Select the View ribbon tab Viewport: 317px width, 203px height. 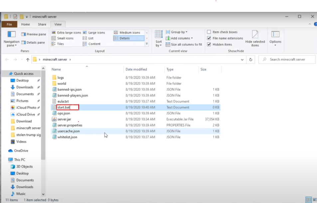point(58,24)
